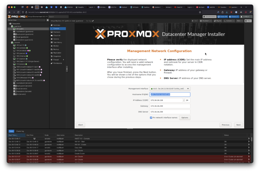Click the Server View settings gear icon
Image resolution: width=260 pixels, height=172 pixels.
(47, 20)
